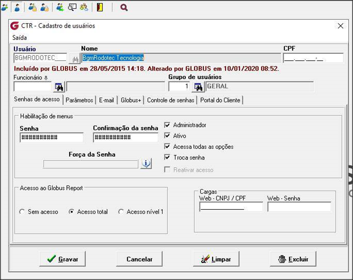Click the Usuário input field

click(x=40, y=58)
